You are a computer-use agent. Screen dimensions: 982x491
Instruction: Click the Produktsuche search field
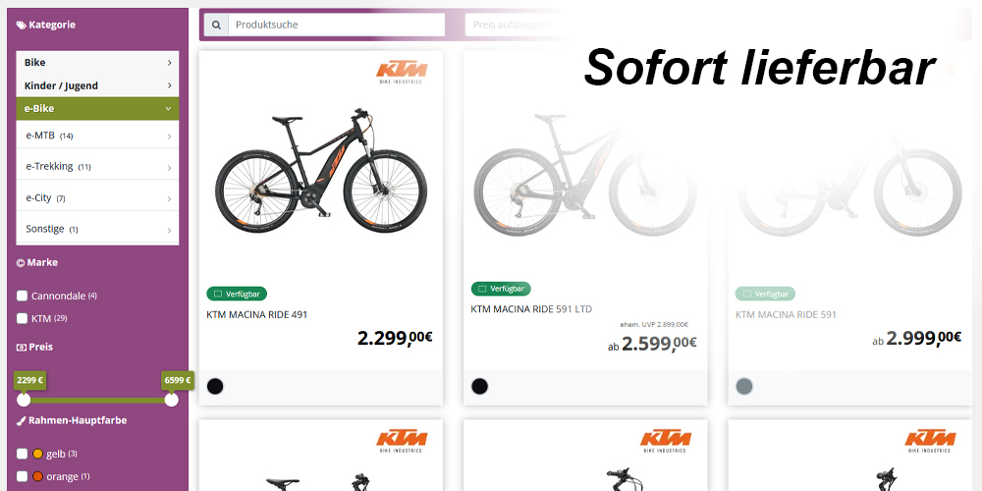336,25
